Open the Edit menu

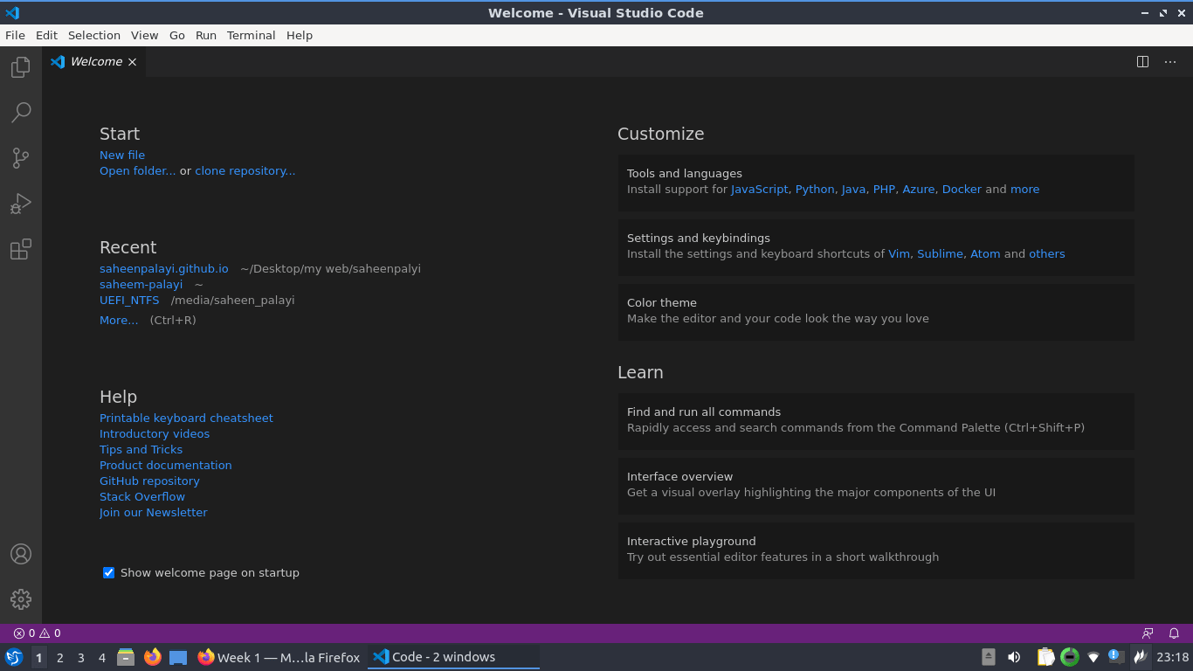click(46, 35)
